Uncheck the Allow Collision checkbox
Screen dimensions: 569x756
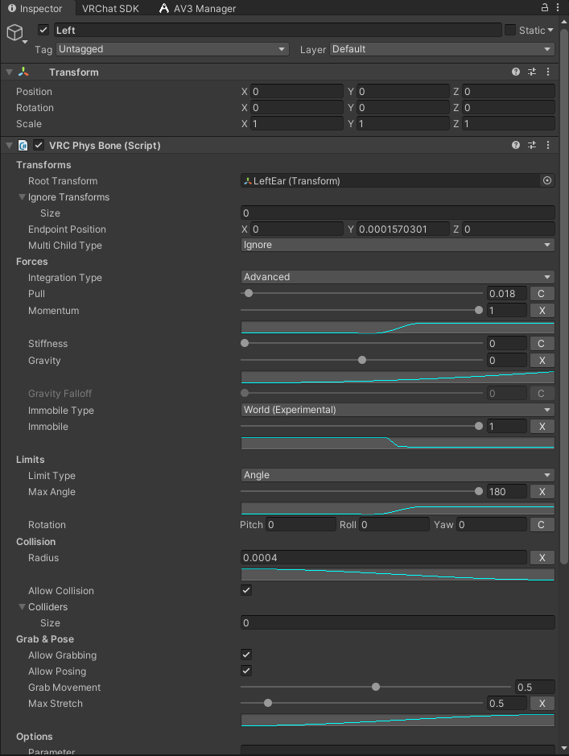[x=246, y=590]
